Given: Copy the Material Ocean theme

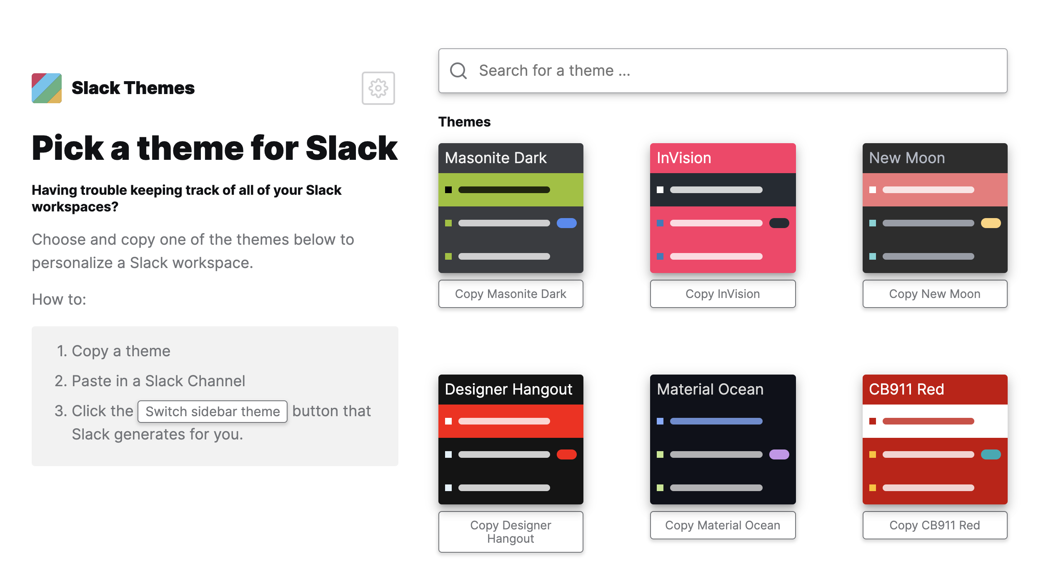Looking at the screenshot, I should (723, 525).
